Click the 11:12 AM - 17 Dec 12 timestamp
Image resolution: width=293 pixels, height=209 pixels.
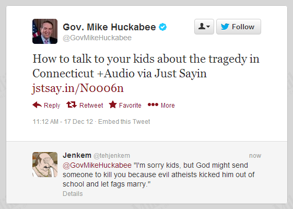[63, 122]
